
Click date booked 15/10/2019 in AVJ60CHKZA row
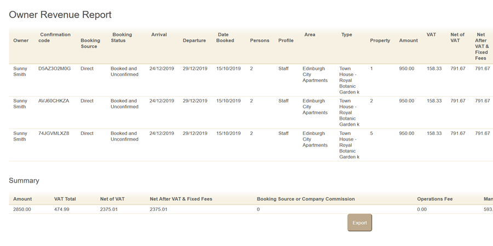pos(228,101)
